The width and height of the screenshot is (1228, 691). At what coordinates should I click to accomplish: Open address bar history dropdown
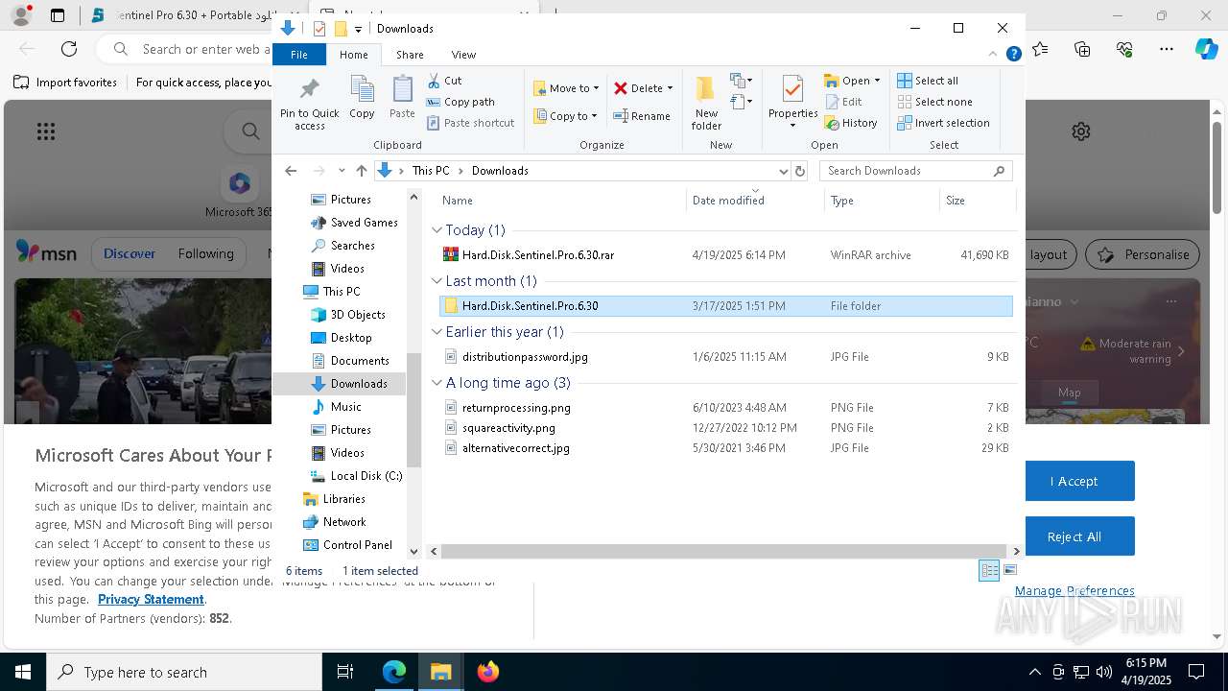pos(783,171)
